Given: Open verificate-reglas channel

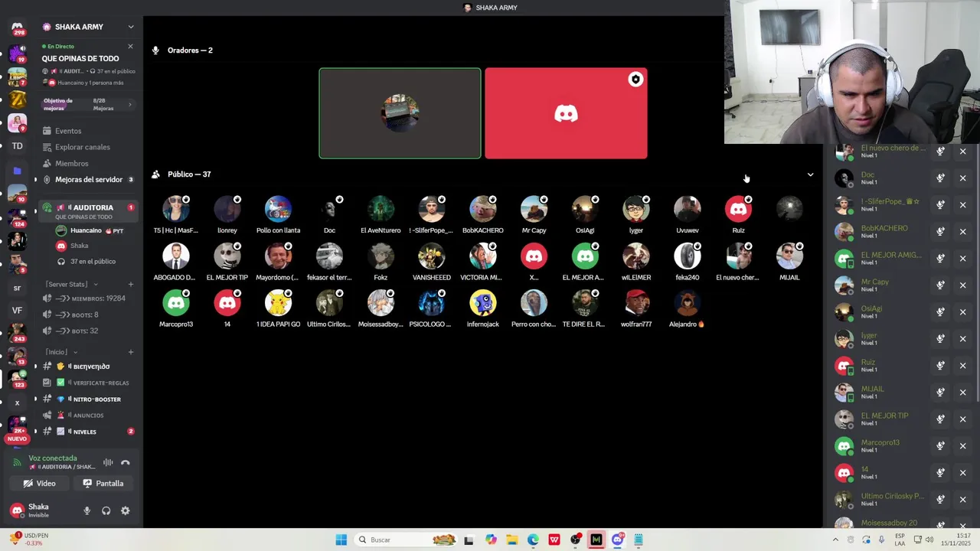Looking at the screenshot, I should tap(89, 383).
